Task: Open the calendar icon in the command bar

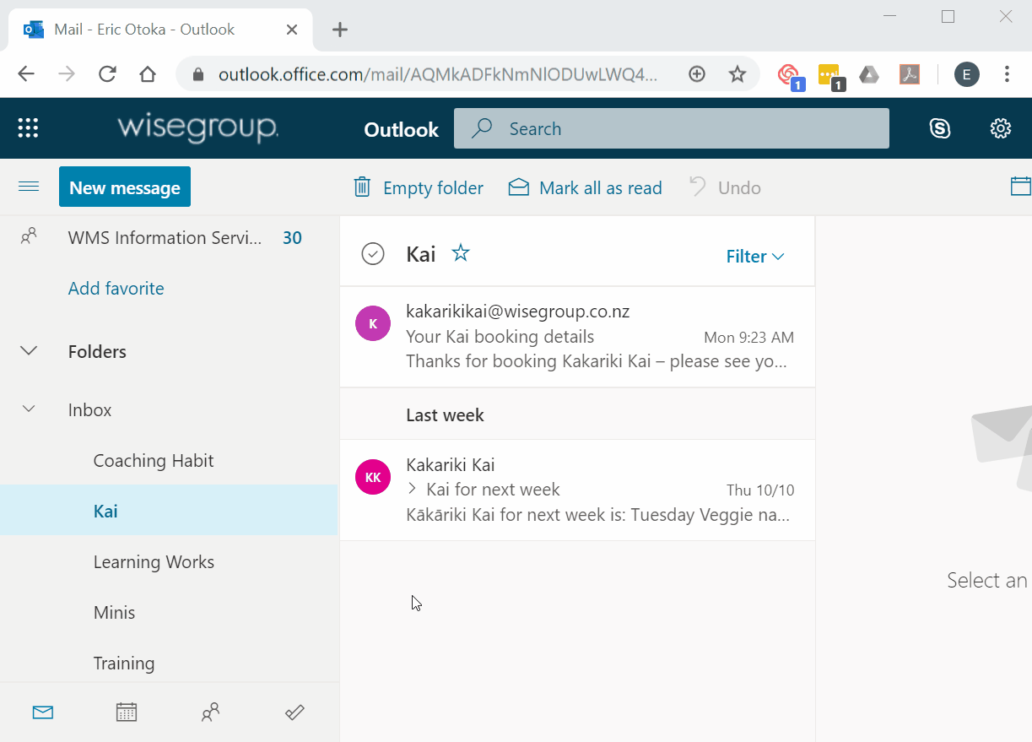Action: tap(1020, 187)
